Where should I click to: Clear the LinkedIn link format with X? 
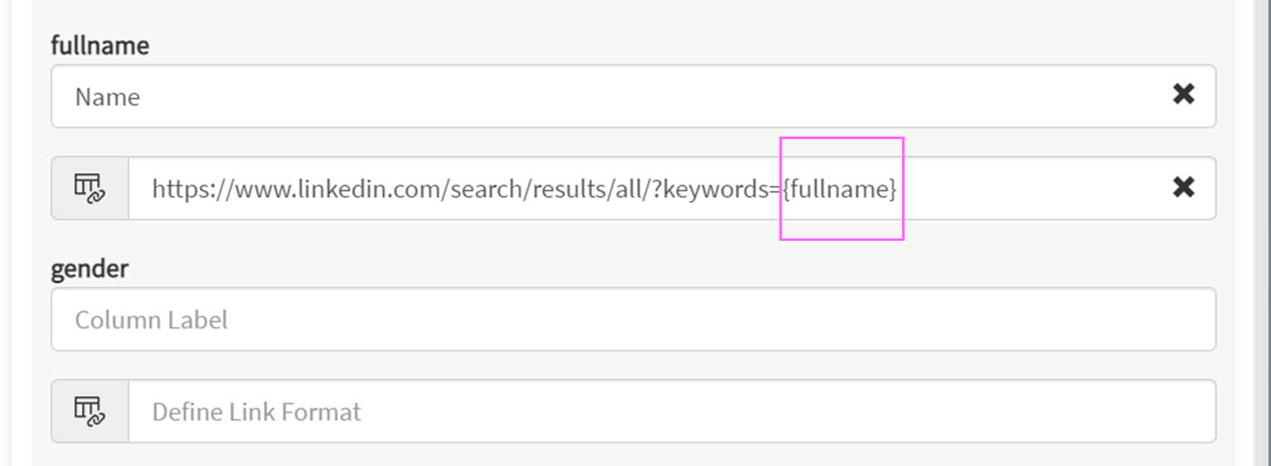[1183, 188]
